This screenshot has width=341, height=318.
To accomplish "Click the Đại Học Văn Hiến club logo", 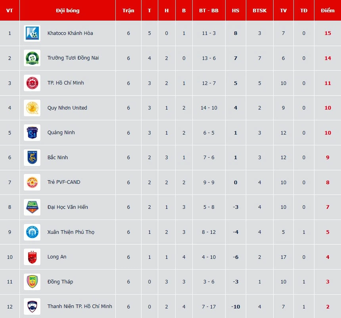I will coord(32,207).
